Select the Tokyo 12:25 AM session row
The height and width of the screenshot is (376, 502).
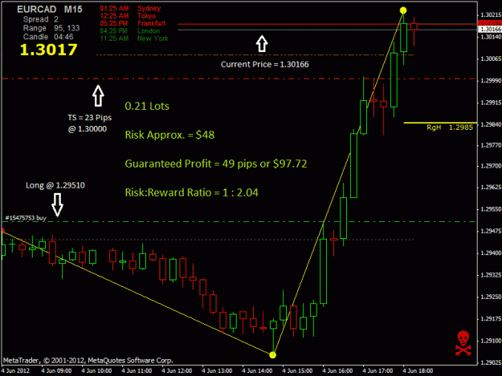[128, 16]
